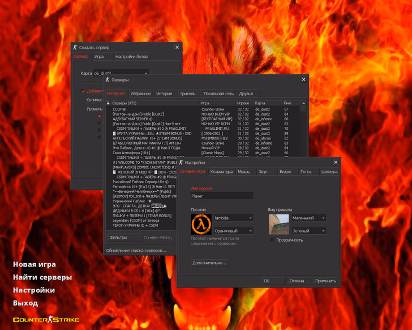Click the crosshair preview thumbnail

277,225
